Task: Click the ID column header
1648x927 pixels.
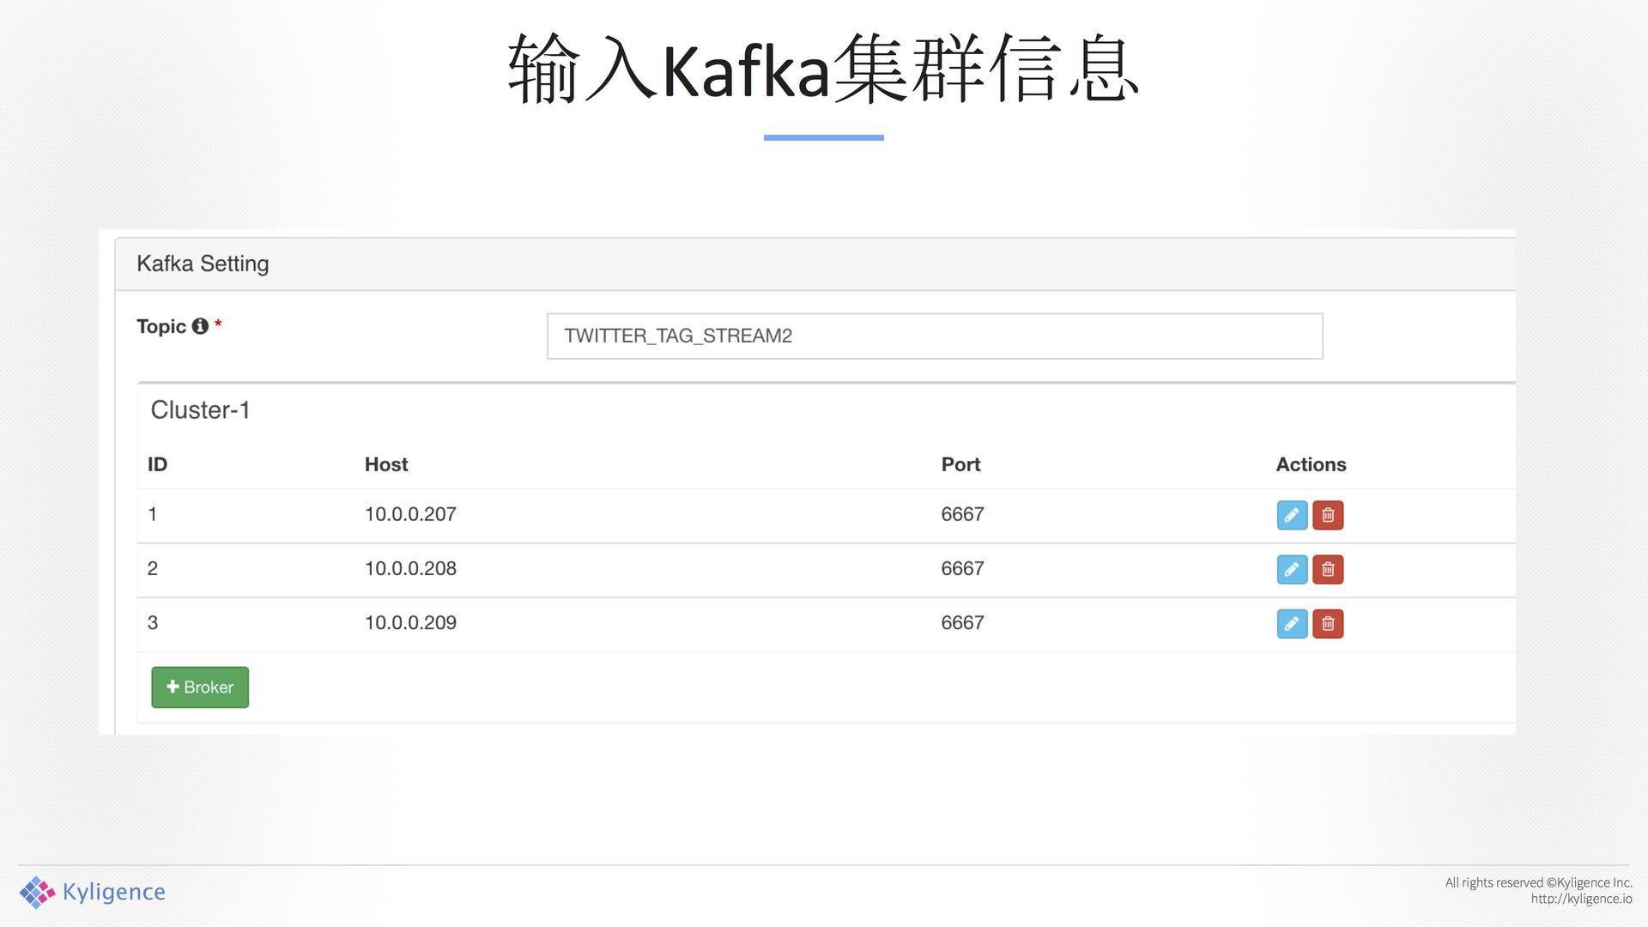Action: click(x=157, y=464)
